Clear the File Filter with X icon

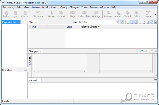(117, 22)
